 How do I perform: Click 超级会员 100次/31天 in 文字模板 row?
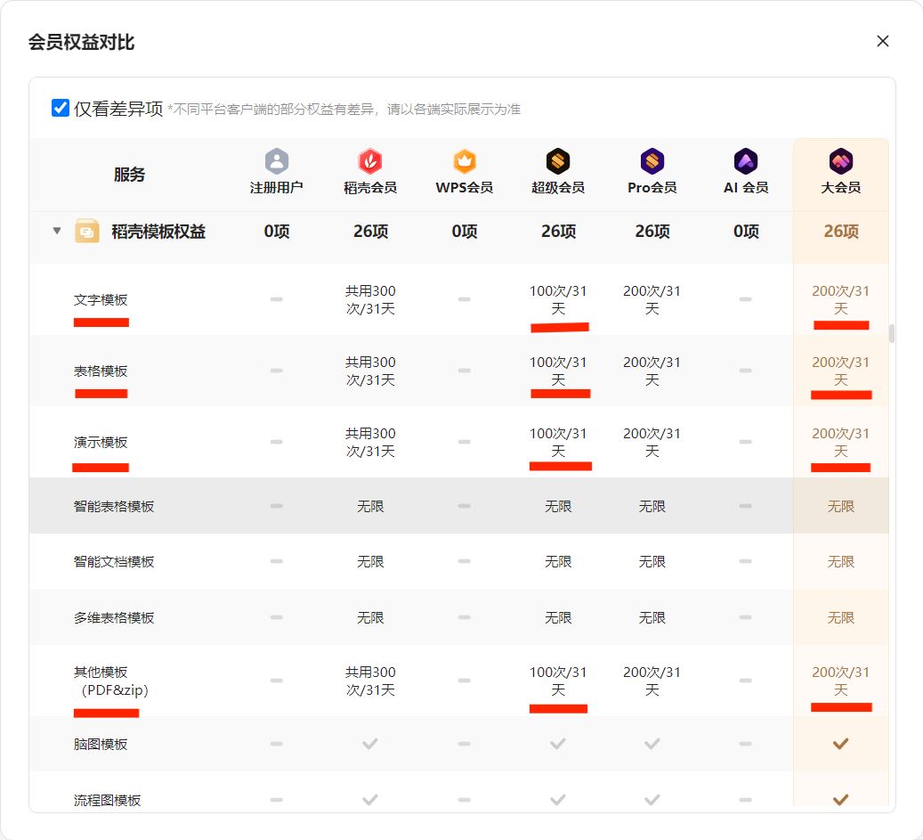point(558,300)
